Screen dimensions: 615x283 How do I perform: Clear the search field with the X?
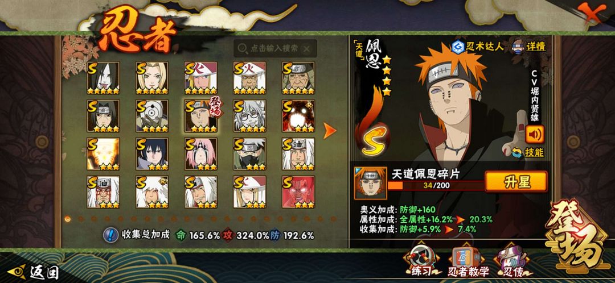(x=307, y=49)
